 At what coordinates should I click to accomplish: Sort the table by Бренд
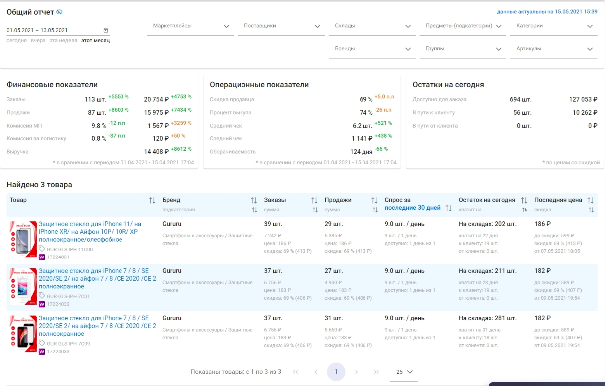coord(254,200)
